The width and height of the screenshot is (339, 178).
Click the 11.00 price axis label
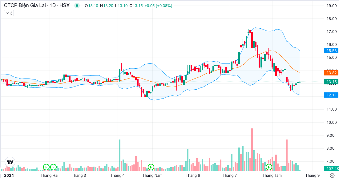click(331, 109)
